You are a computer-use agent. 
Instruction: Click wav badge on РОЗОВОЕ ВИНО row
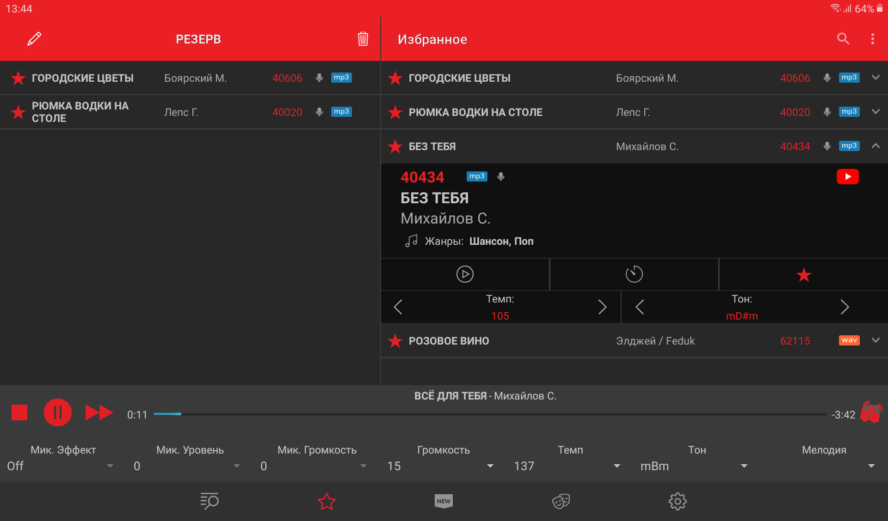point(849,340)
